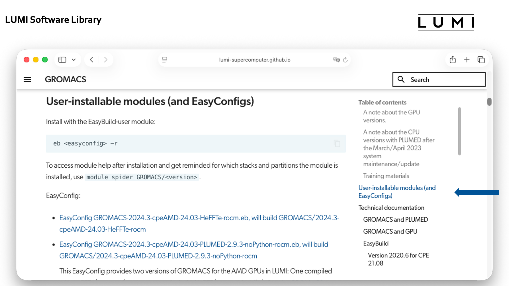Open a new browser tab
Screen dimensions: 509x286
point(467,60)
